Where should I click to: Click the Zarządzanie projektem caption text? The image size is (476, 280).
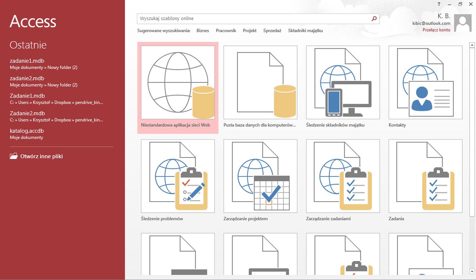coord(245,219)
